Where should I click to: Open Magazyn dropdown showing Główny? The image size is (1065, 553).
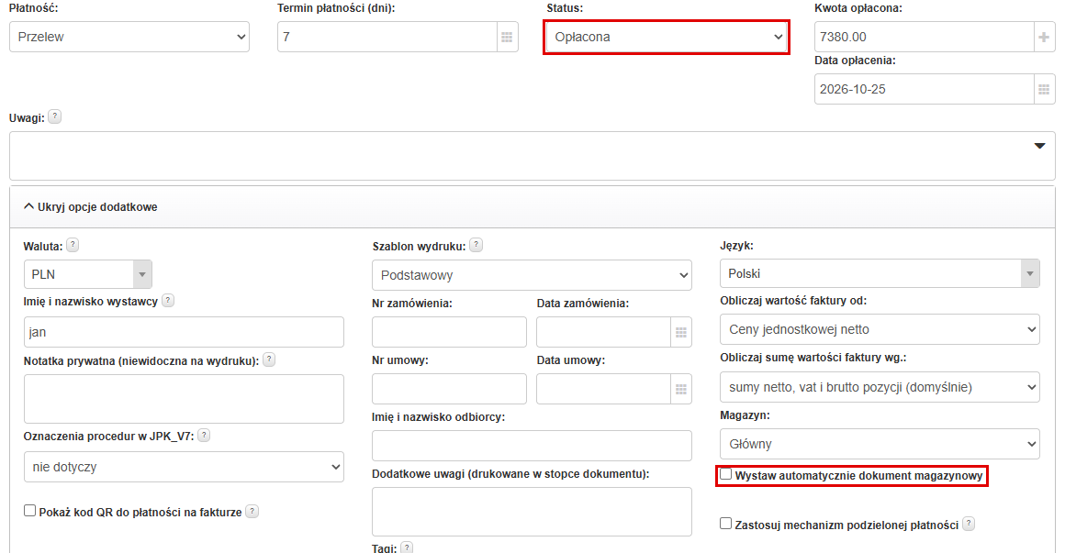880,444
